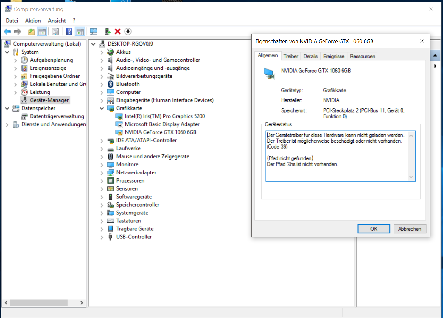The height and width of the screenshot is (318, 443).
Task: Select the Sensoren device category
Action: tap(127, 189)
